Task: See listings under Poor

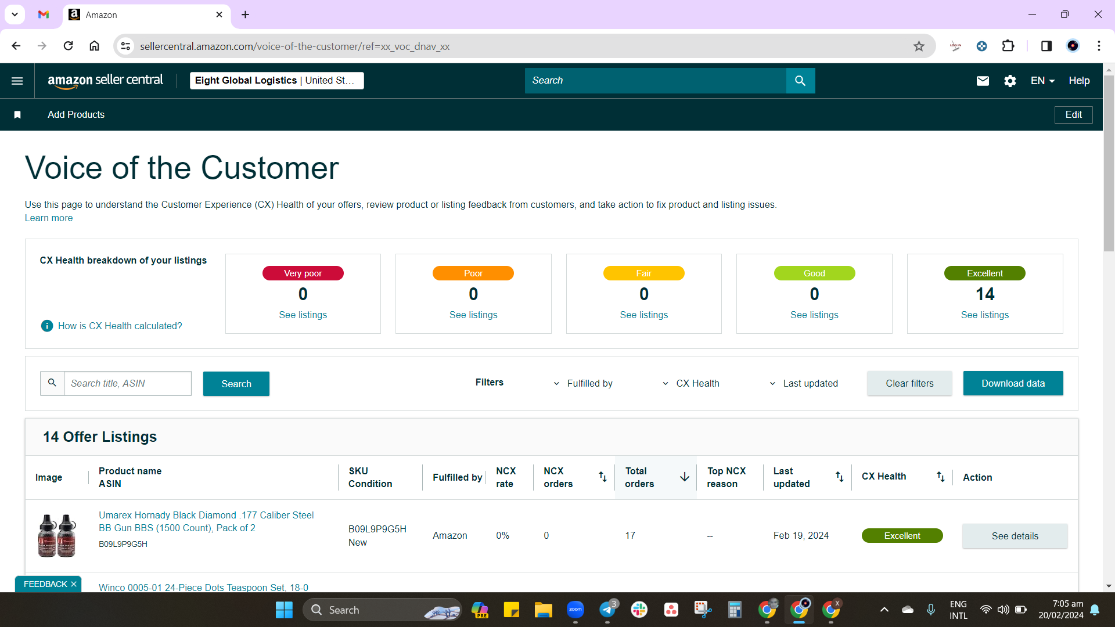Action: pyautogui.click(x=473, y=315)
